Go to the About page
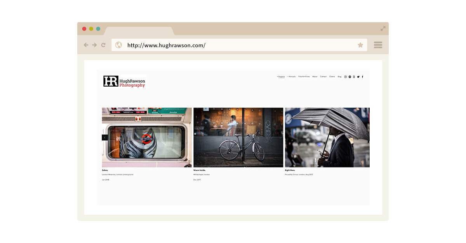Viewport: 466px width, 243px height. pos(315,77)
